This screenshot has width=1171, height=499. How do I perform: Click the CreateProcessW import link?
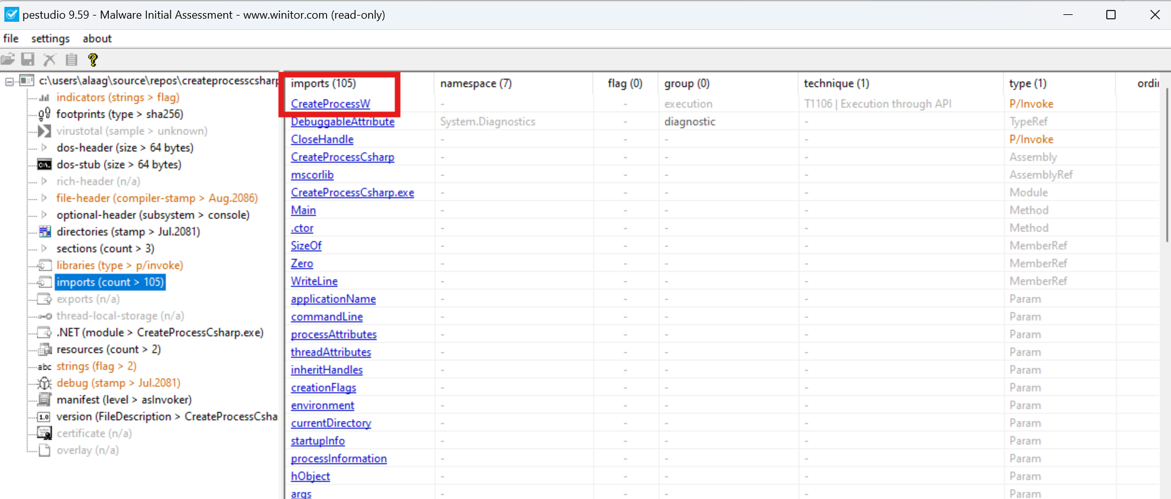tap(330, 104)
